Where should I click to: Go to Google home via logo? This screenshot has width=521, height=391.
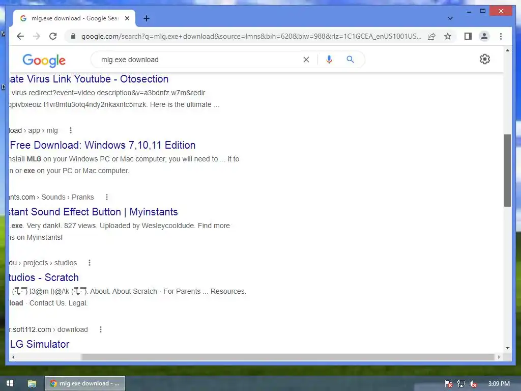click(x=44, y=60)
